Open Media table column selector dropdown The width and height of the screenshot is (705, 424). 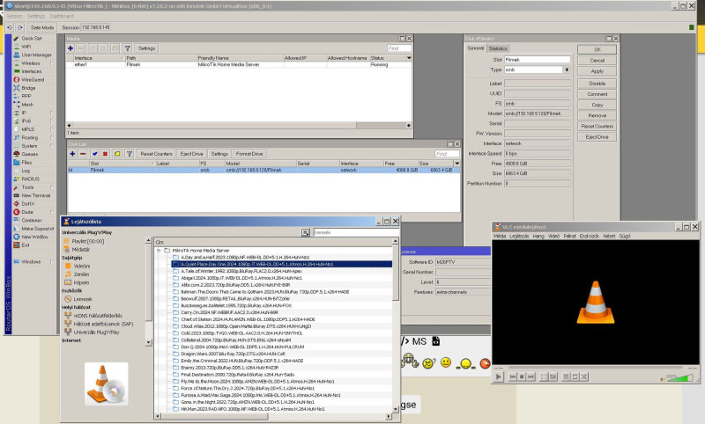pos(409,58)
